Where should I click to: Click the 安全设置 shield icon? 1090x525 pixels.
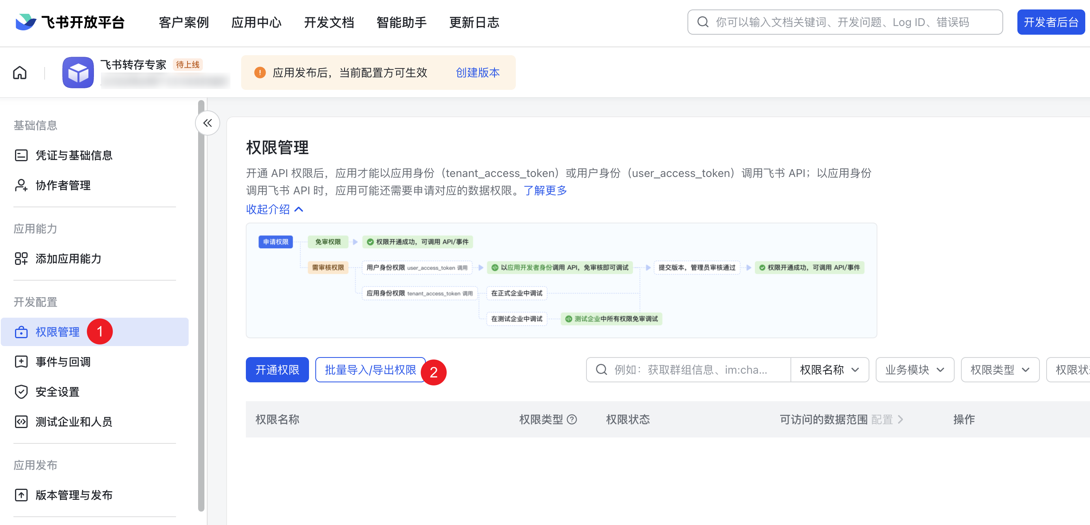(x=21, y=392)
